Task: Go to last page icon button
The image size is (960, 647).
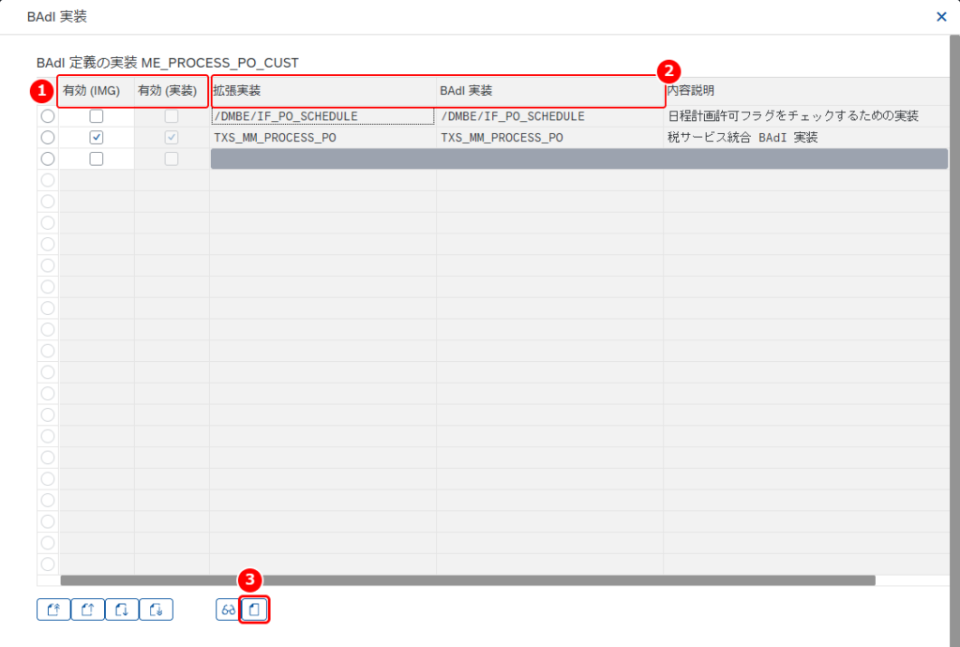Action: tap(157, 609)
